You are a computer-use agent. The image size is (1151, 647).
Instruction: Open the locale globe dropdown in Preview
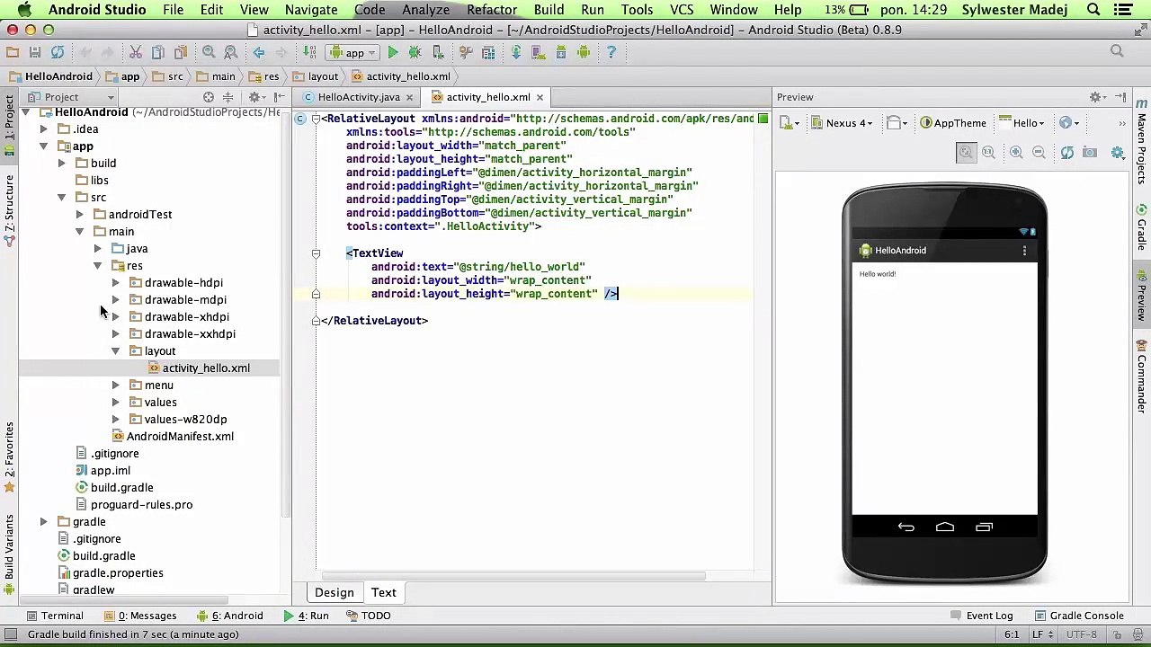pyautogui.click(x=1069, y=123)
